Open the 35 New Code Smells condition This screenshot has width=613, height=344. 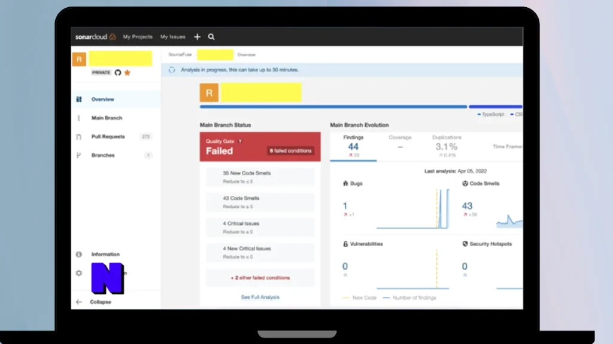[260, 177]
